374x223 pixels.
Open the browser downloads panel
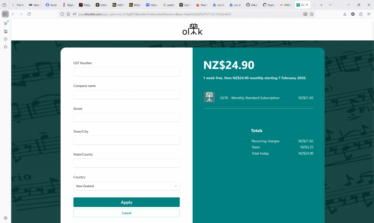click(345, 14)
